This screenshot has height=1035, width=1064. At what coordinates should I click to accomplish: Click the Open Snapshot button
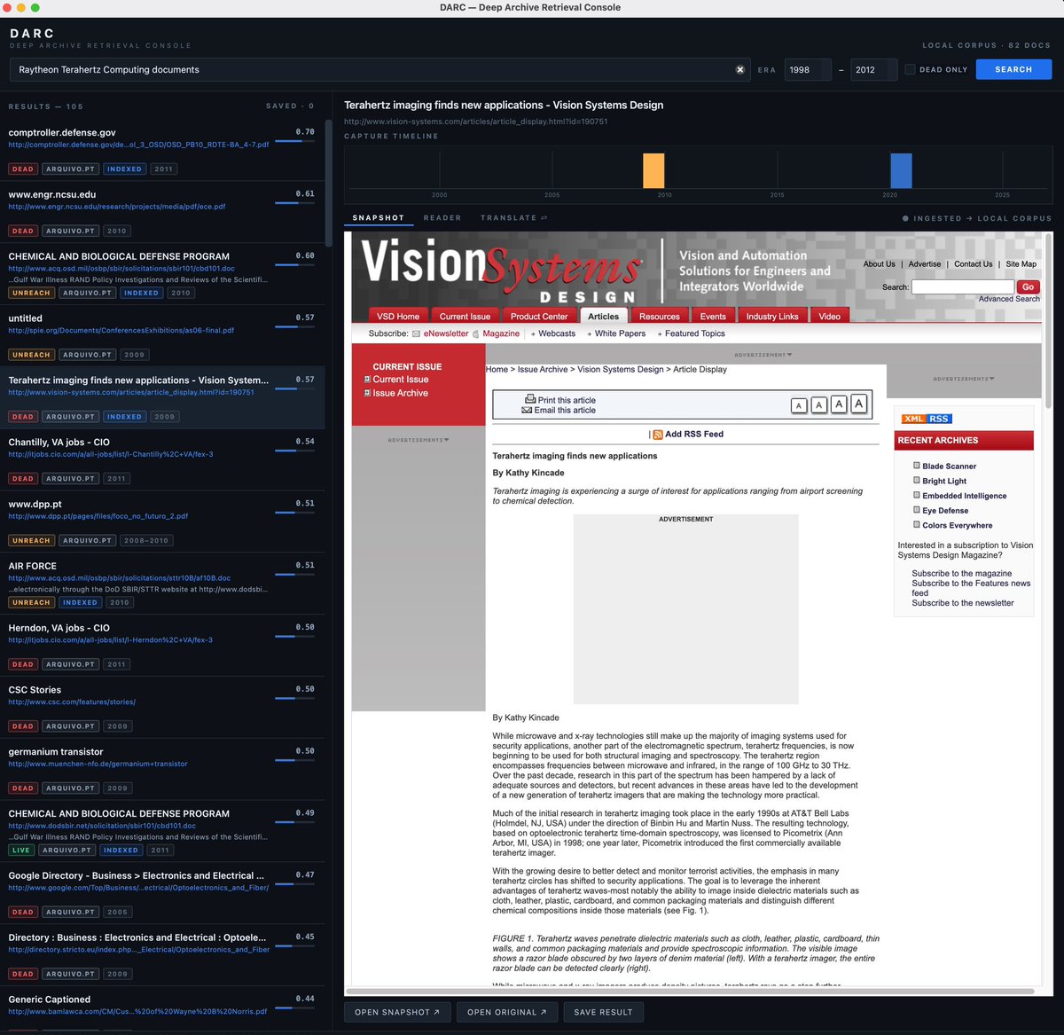[397, 1012]
